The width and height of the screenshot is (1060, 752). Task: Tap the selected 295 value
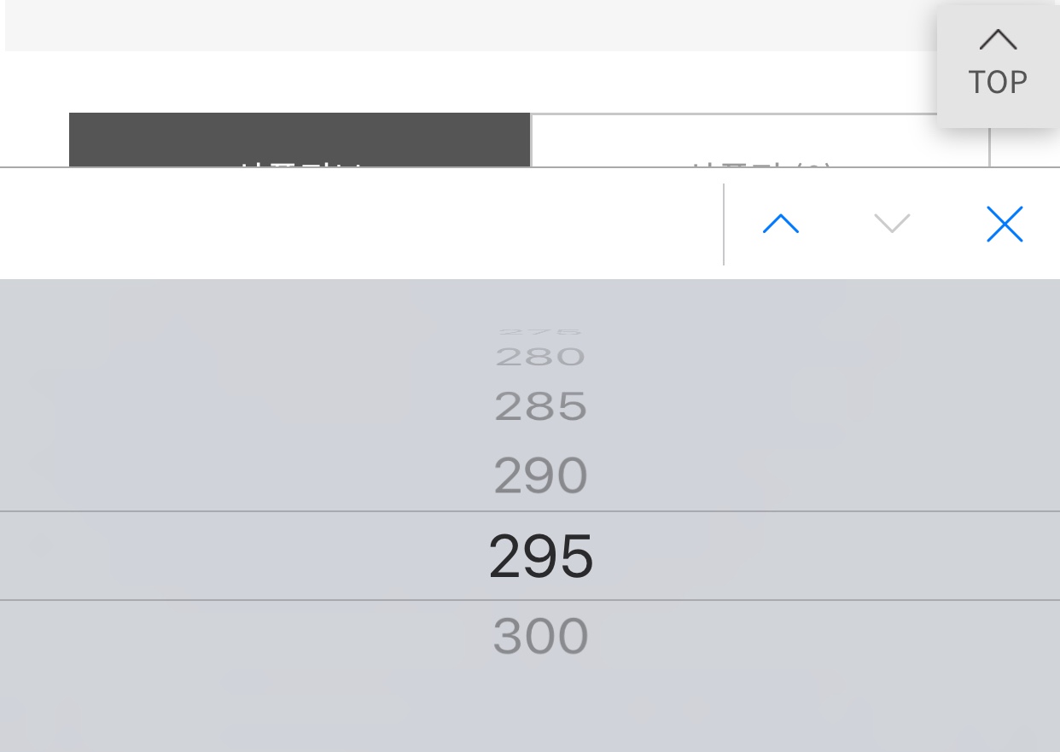(541, 556)
